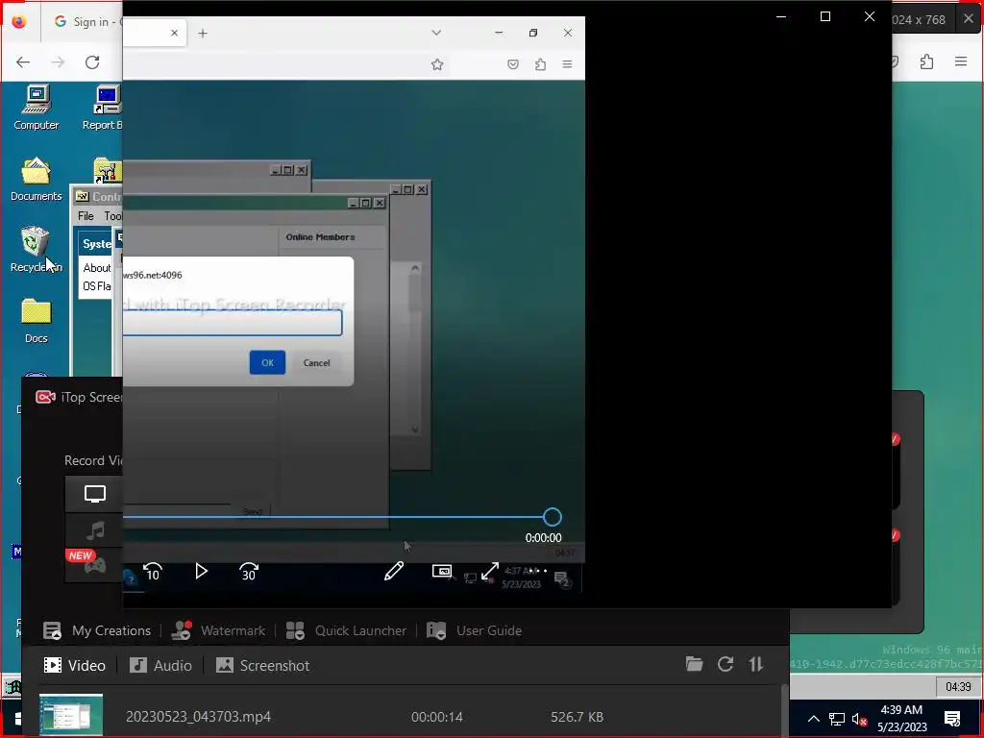The width and height of the screenshot is (984, 738).
Task: Expand the video player to full screen
Action: pyautogui.click(x=489, y=571)
